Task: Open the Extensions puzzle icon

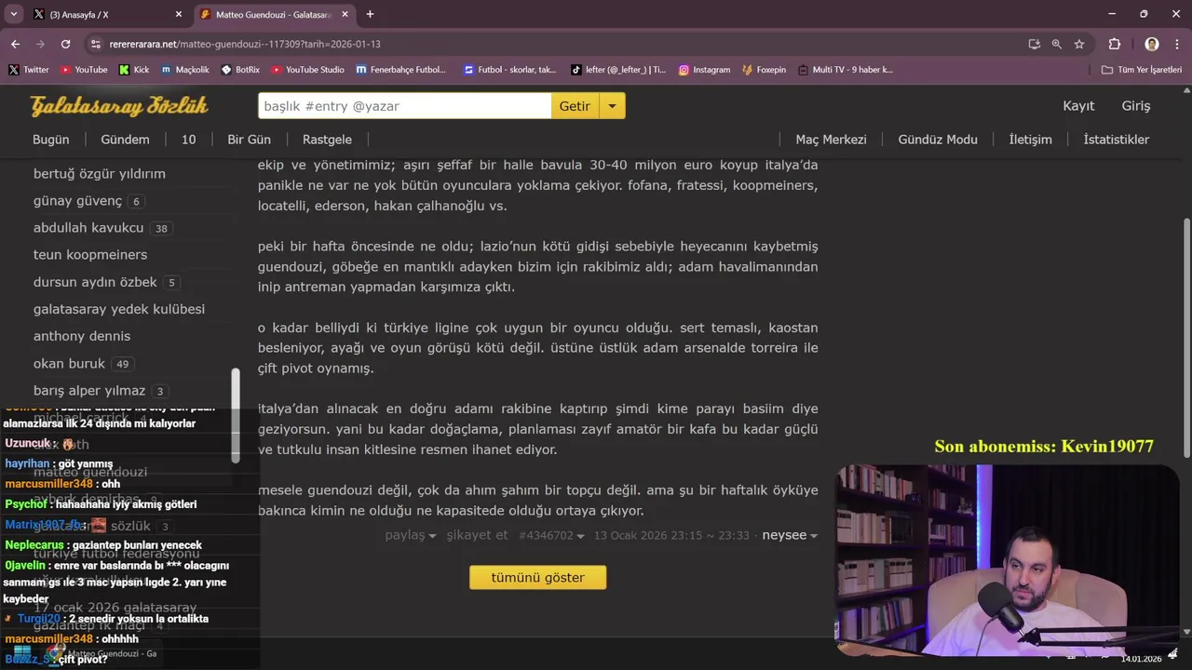Action: tap(1115, 44)
